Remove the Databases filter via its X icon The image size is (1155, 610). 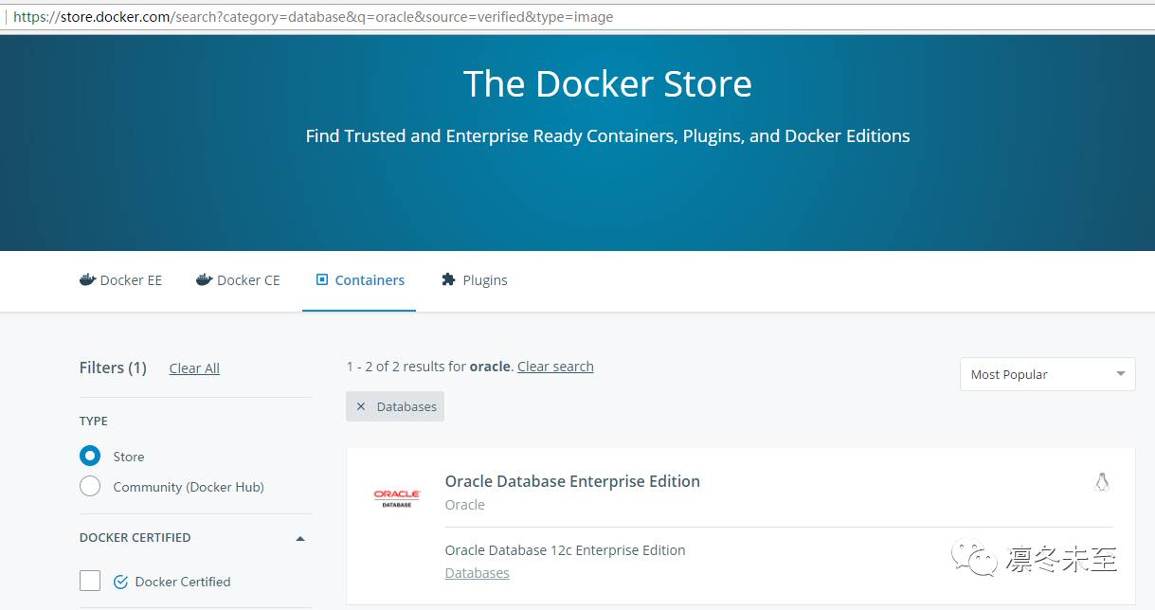click(x=361, y=406)
